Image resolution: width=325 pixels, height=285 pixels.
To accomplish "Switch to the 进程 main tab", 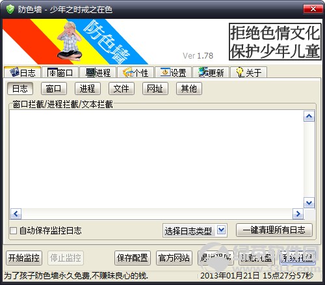I will [x=98, y=72].
